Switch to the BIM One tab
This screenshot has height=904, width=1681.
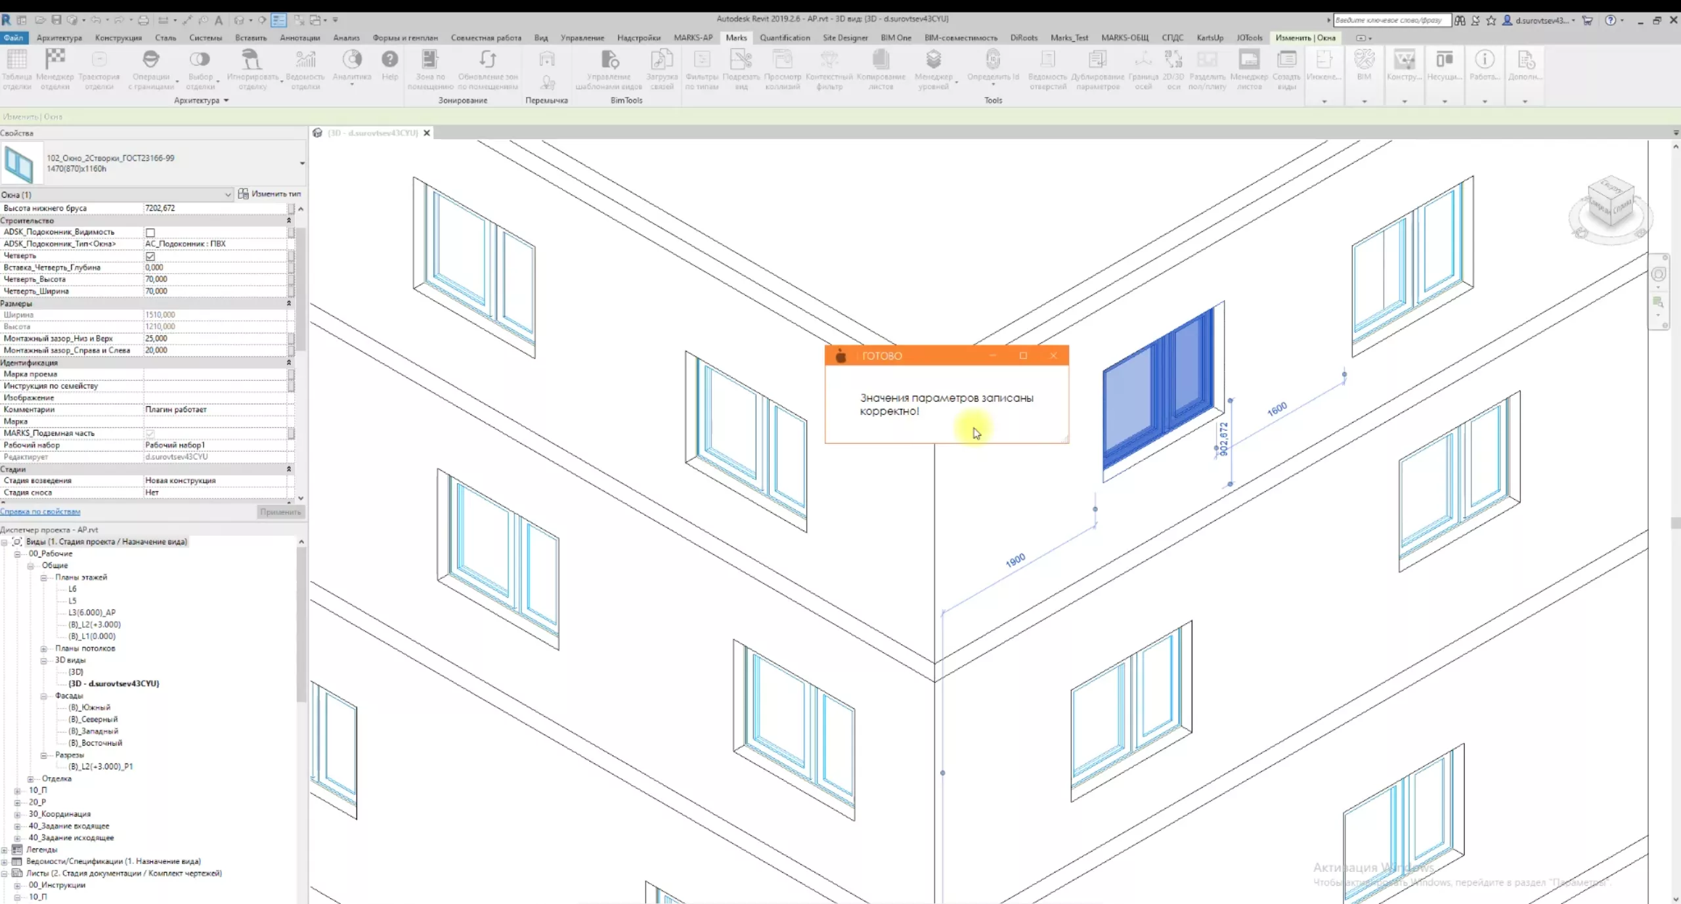point(896,37)
